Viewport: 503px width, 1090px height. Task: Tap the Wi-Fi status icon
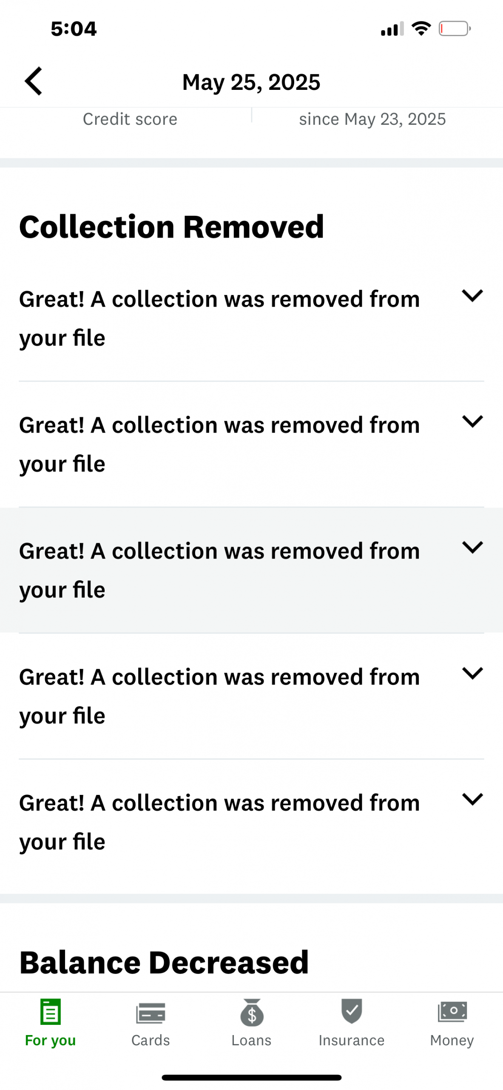click(421, 29)
